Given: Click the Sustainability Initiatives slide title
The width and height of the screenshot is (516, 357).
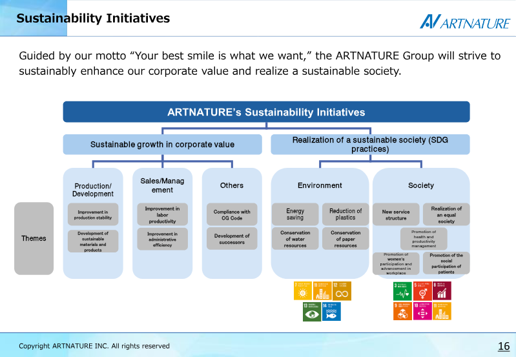Looking at the screenshot, I should pos(93,18).
